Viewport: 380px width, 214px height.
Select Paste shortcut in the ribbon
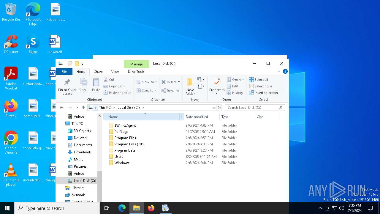coord(117,93)
